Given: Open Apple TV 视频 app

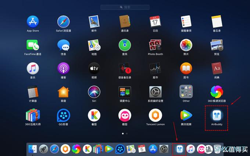Looking at the screenshot, I should click(x=94, y=68).
